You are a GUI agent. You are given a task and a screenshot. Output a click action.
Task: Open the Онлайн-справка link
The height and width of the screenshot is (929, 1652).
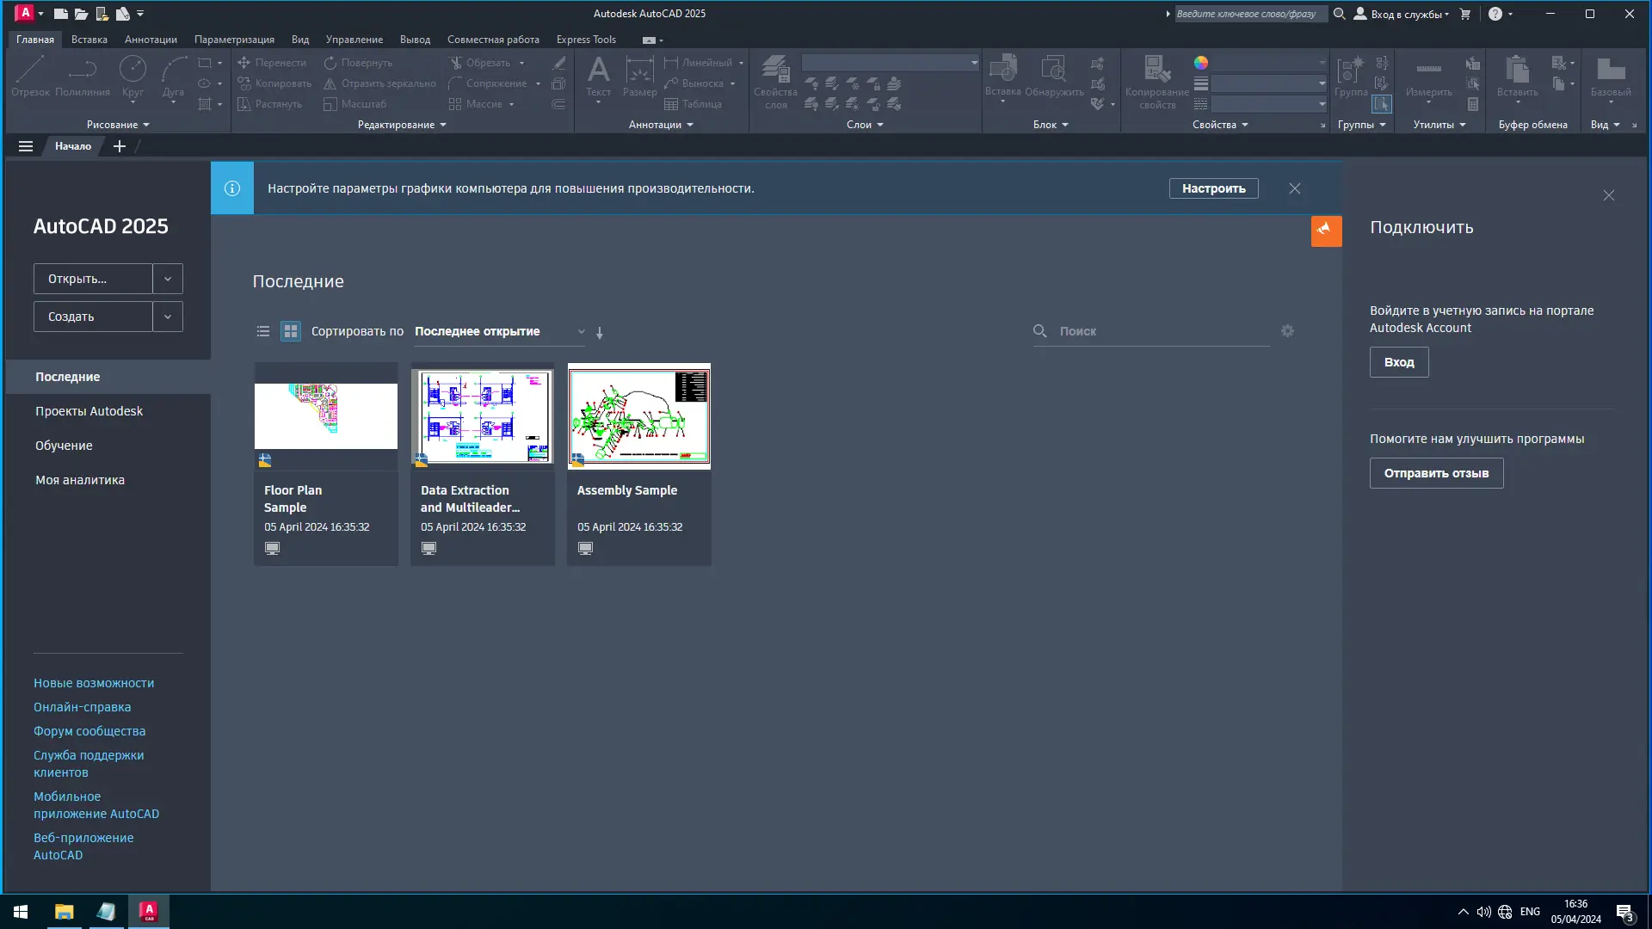tap(83, 707)
